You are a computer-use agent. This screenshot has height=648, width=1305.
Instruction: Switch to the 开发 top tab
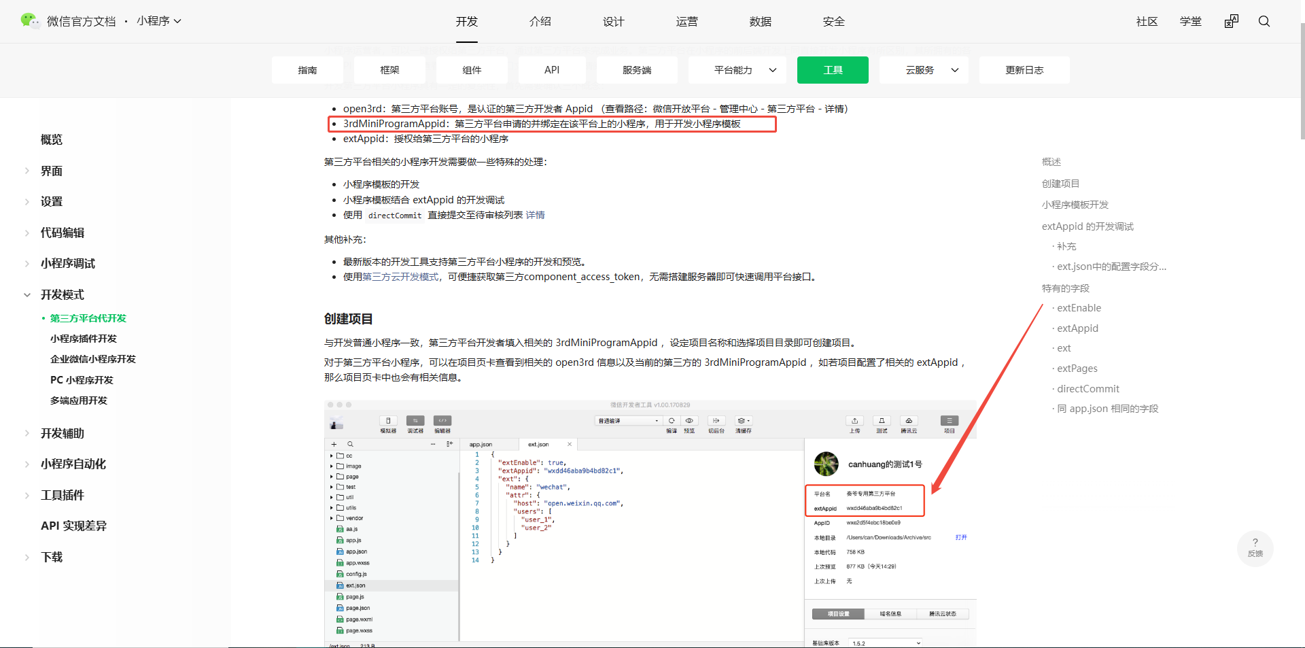(x=467, y=21)
